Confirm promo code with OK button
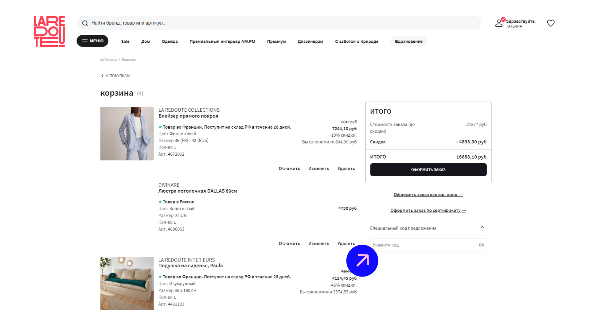This screenshot has width=594, height=310. point(481,245)
